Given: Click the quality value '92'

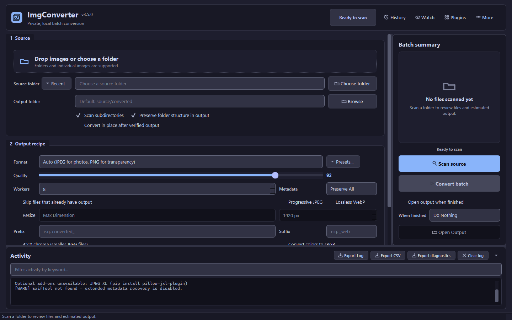Looking at the screenshot, I should (x=329, y=175).
